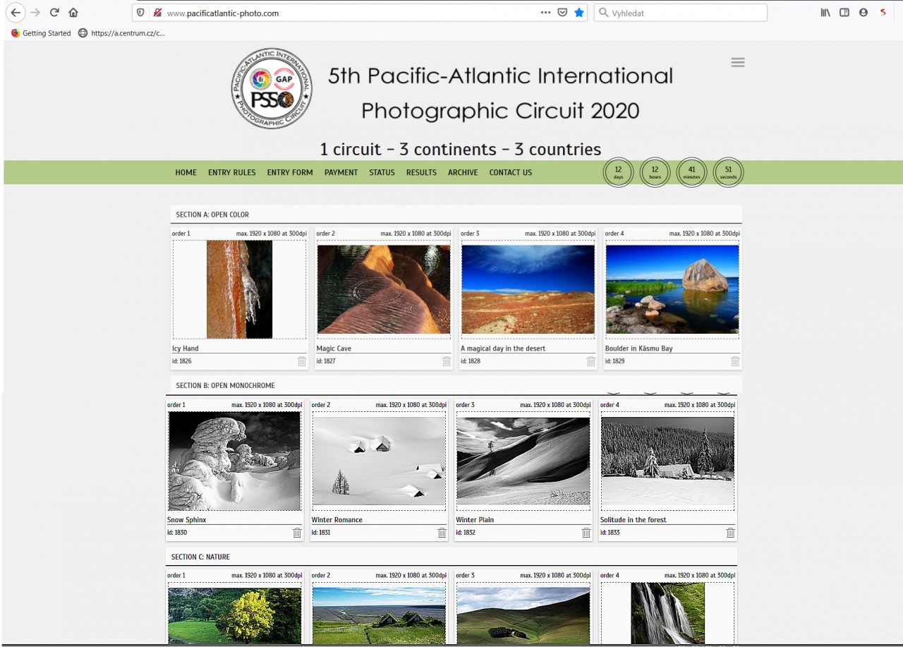Open the a.centrum.cz bookmark

tap(121, 33)
